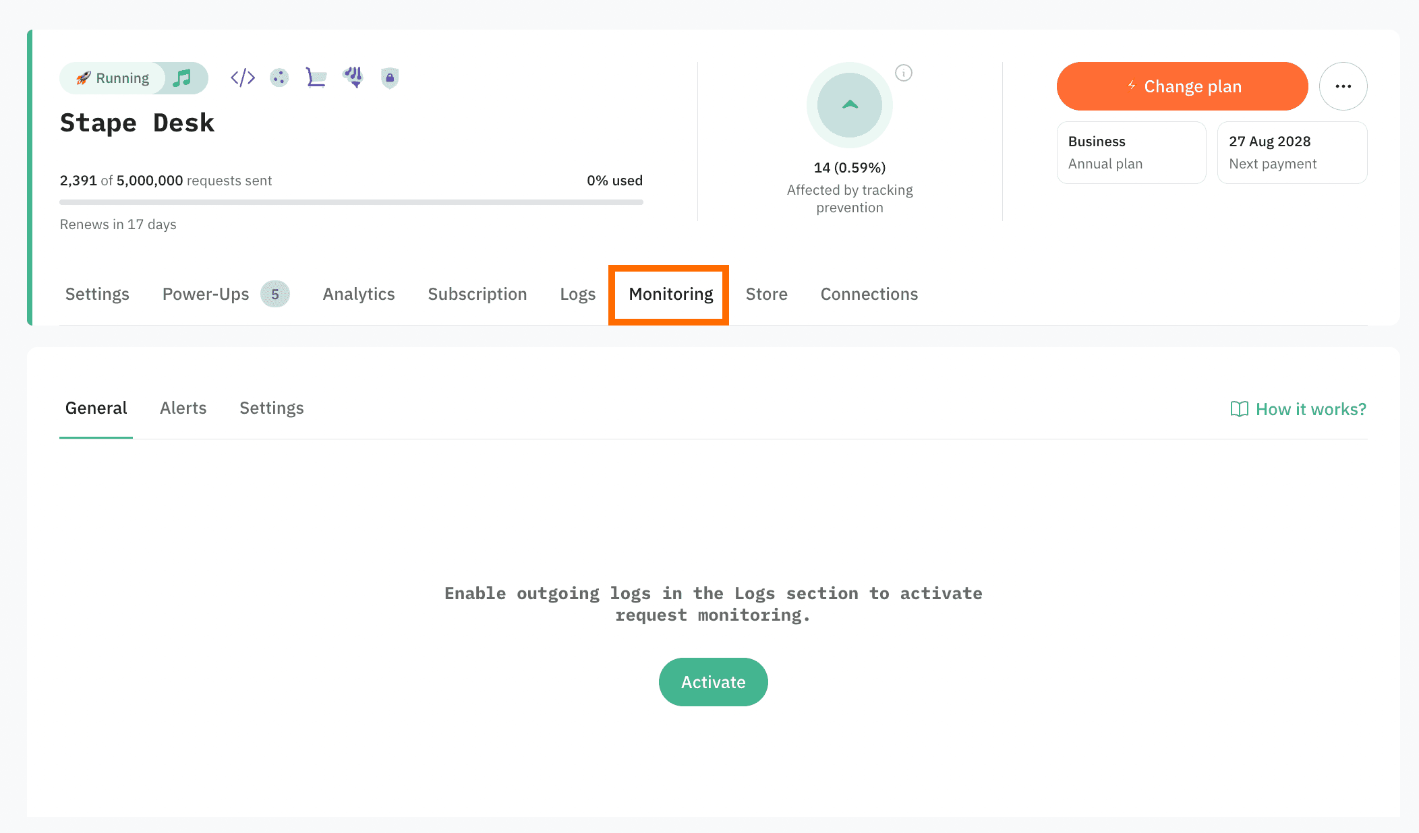Switch to the Logs tab
The height and width of the screenshot is (833, 1419).
click(x=577, y=294)
